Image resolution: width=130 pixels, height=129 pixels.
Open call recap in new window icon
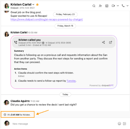click(x=111, y=42)
